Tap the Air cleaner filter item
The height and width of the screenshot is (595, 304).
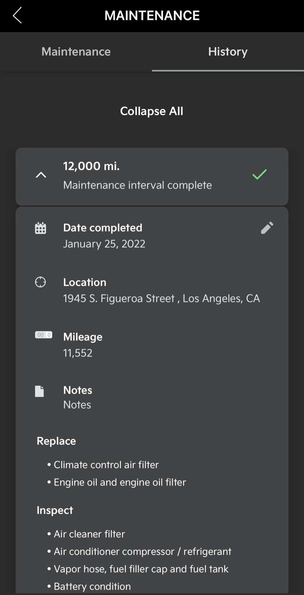[x=89, y=534]
